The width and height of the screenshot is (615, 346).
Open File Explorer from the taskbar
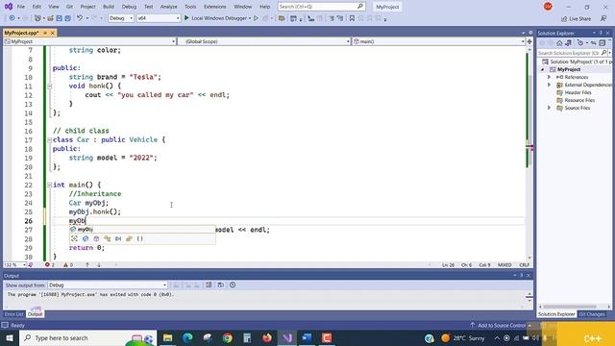click(167, 337)
